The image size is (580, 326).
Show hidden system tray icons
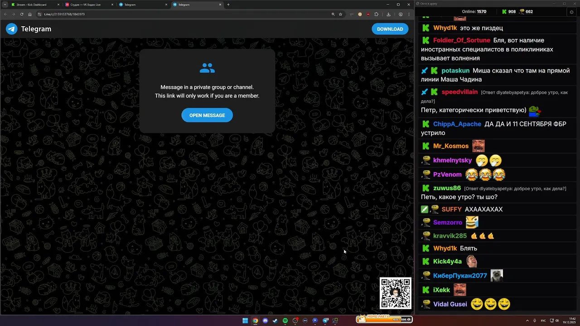point(528,321)
